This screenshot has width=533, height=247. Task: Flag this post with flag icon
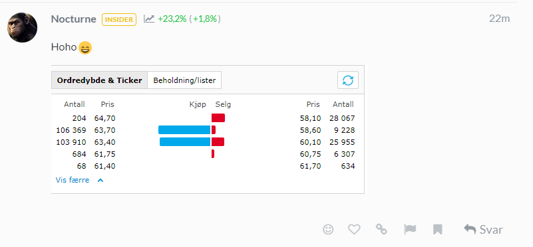[410, 230]
